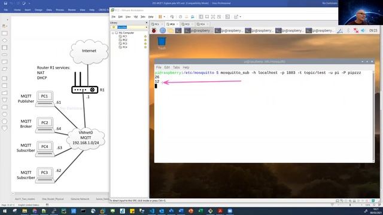Toggle the favorite star for PC1
The height and width of the screenshot is (215, 383).
[145, 36]
